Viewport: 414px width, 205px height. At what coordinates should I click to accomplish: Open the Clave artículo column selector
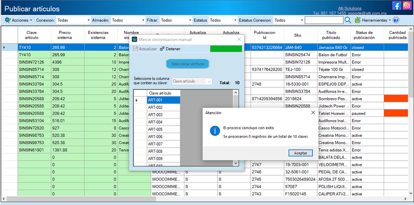pyautogui.click(x=192, y=81)
